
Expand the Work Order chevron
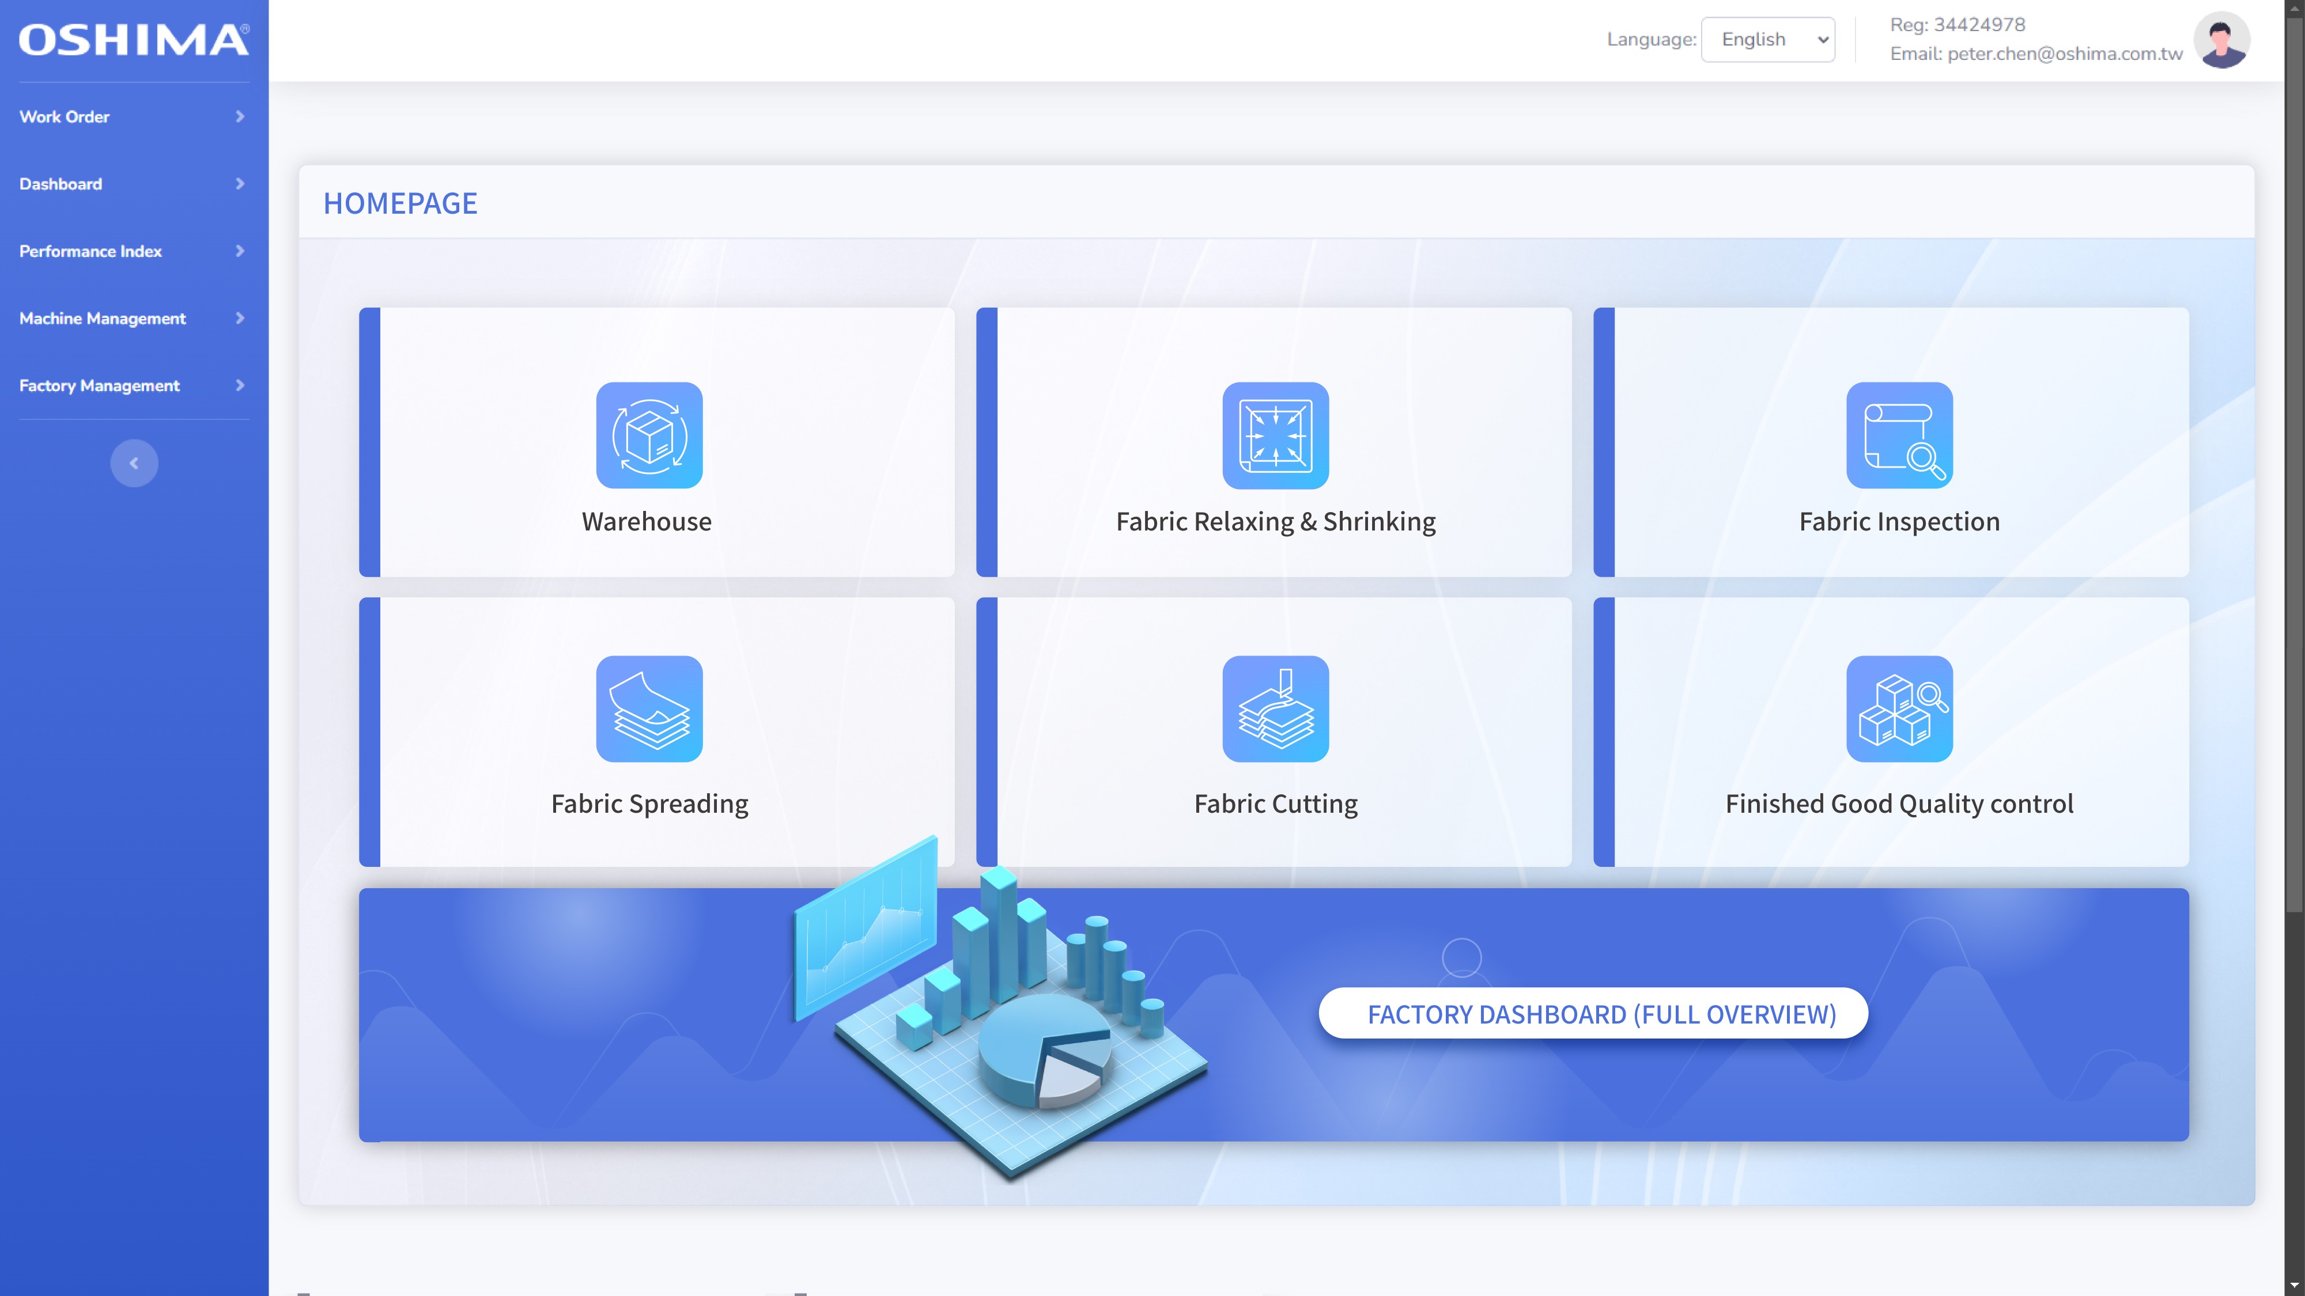point(240,116)
